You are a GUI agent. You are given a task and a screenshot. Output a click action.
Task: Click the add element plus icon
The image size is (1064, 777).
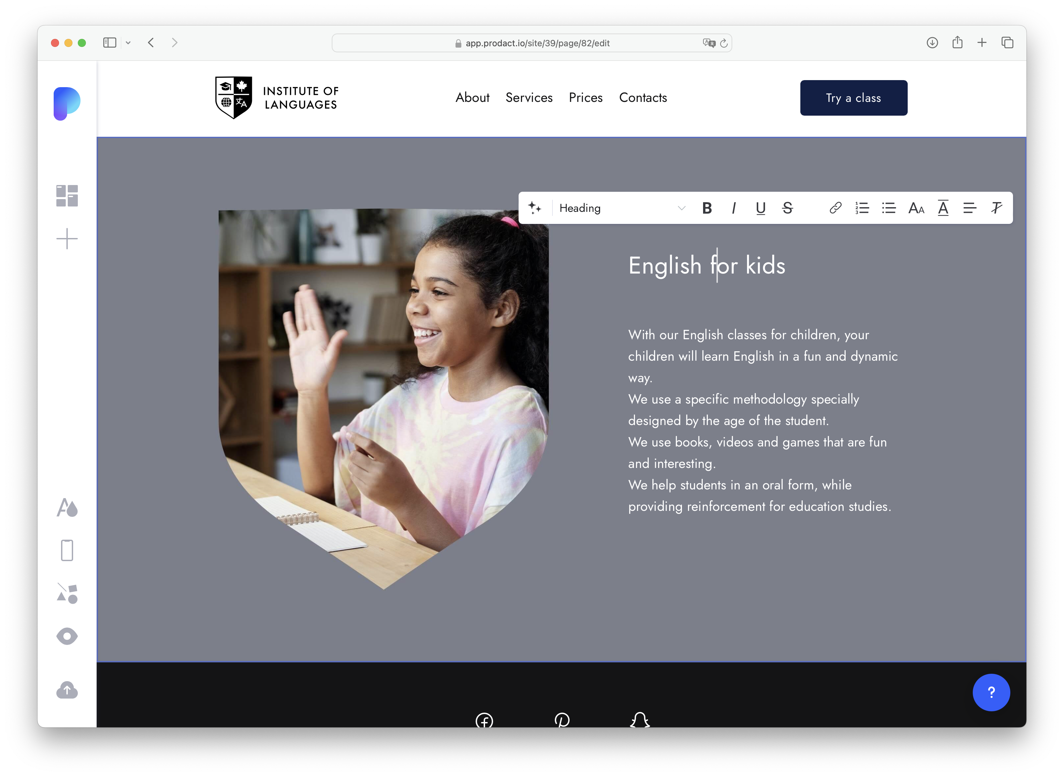[67, 239]
